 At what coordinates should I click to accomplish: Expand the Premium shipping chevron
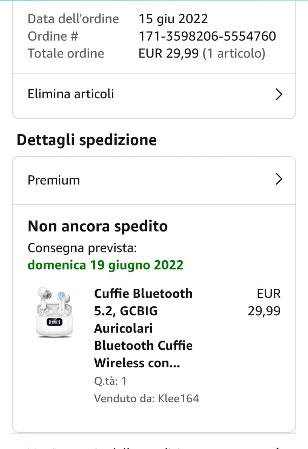pyautogui.click(x=279, y=179)
